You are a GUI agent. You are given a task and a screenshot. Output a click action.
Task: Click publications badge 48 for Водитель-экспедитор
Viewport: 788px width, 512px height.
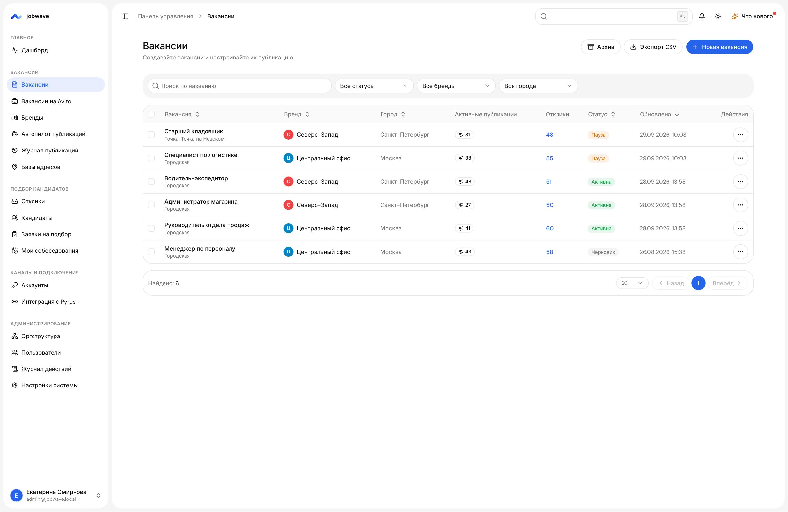point(465,182)
